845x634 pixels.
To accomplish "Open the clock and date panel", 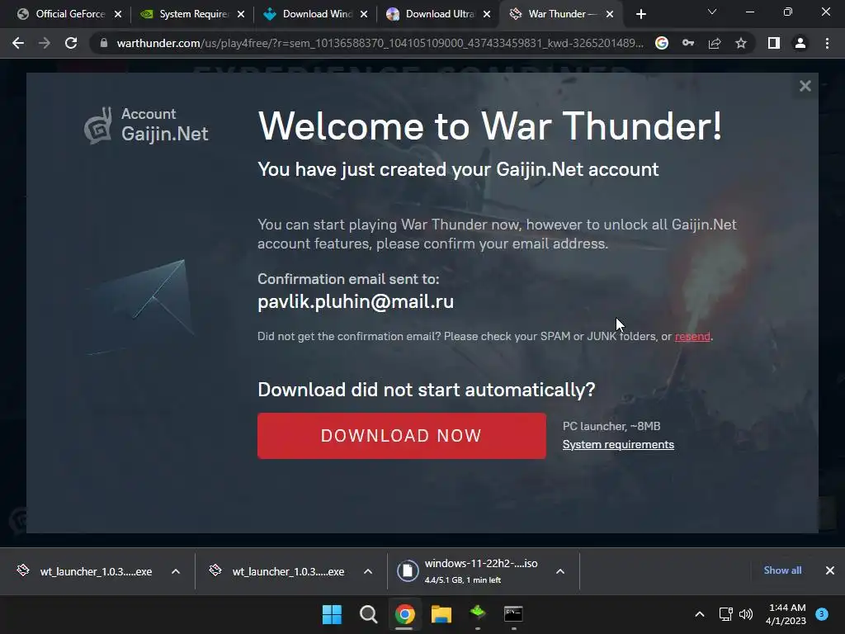I will 786,614.
